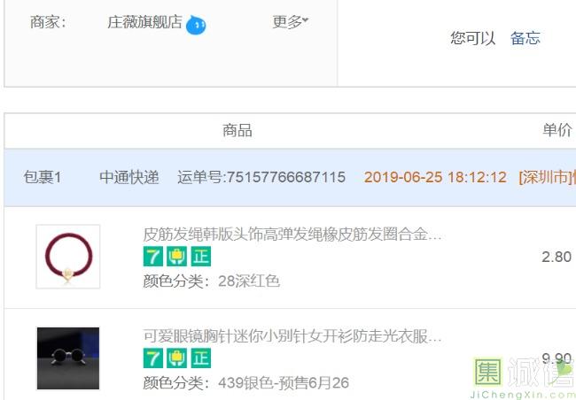Viewport: 576px width, 400px height.
Task: Click the 集诚信 watermark logo
Action: [x=523, y=378]
